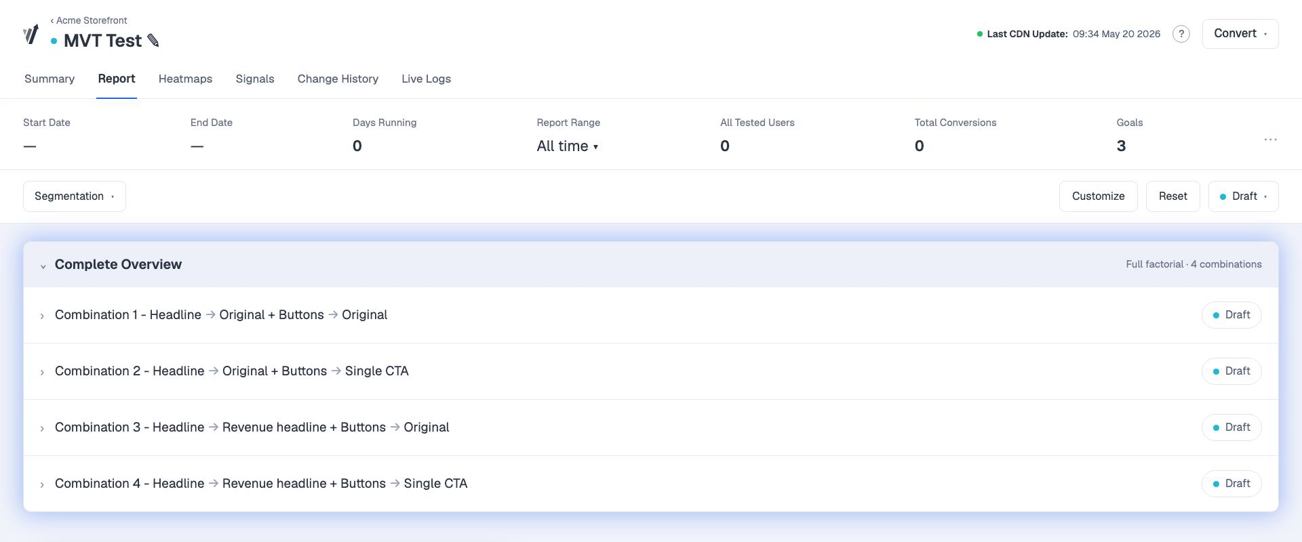
Task: Collapse the Complete Overview section
Action: (43, 266)
